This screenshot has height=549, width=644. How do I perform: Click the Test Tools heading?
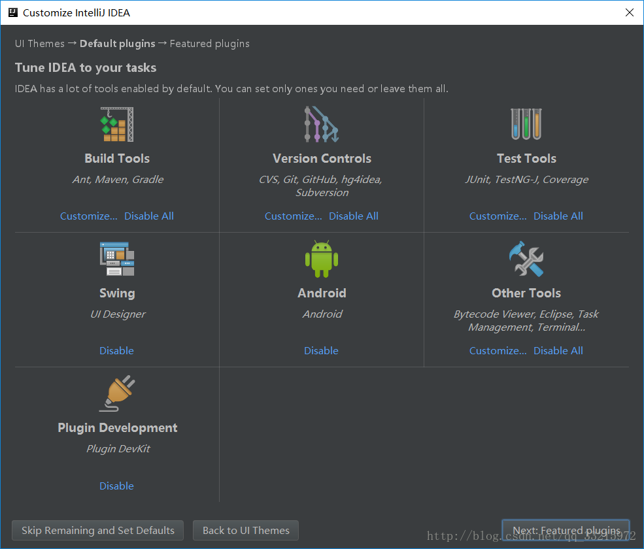tap(526, 159)
